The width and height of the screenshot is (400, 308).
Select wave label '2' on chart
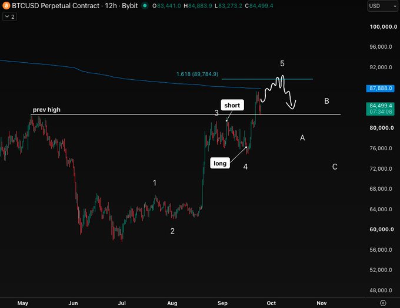(172, 231)
